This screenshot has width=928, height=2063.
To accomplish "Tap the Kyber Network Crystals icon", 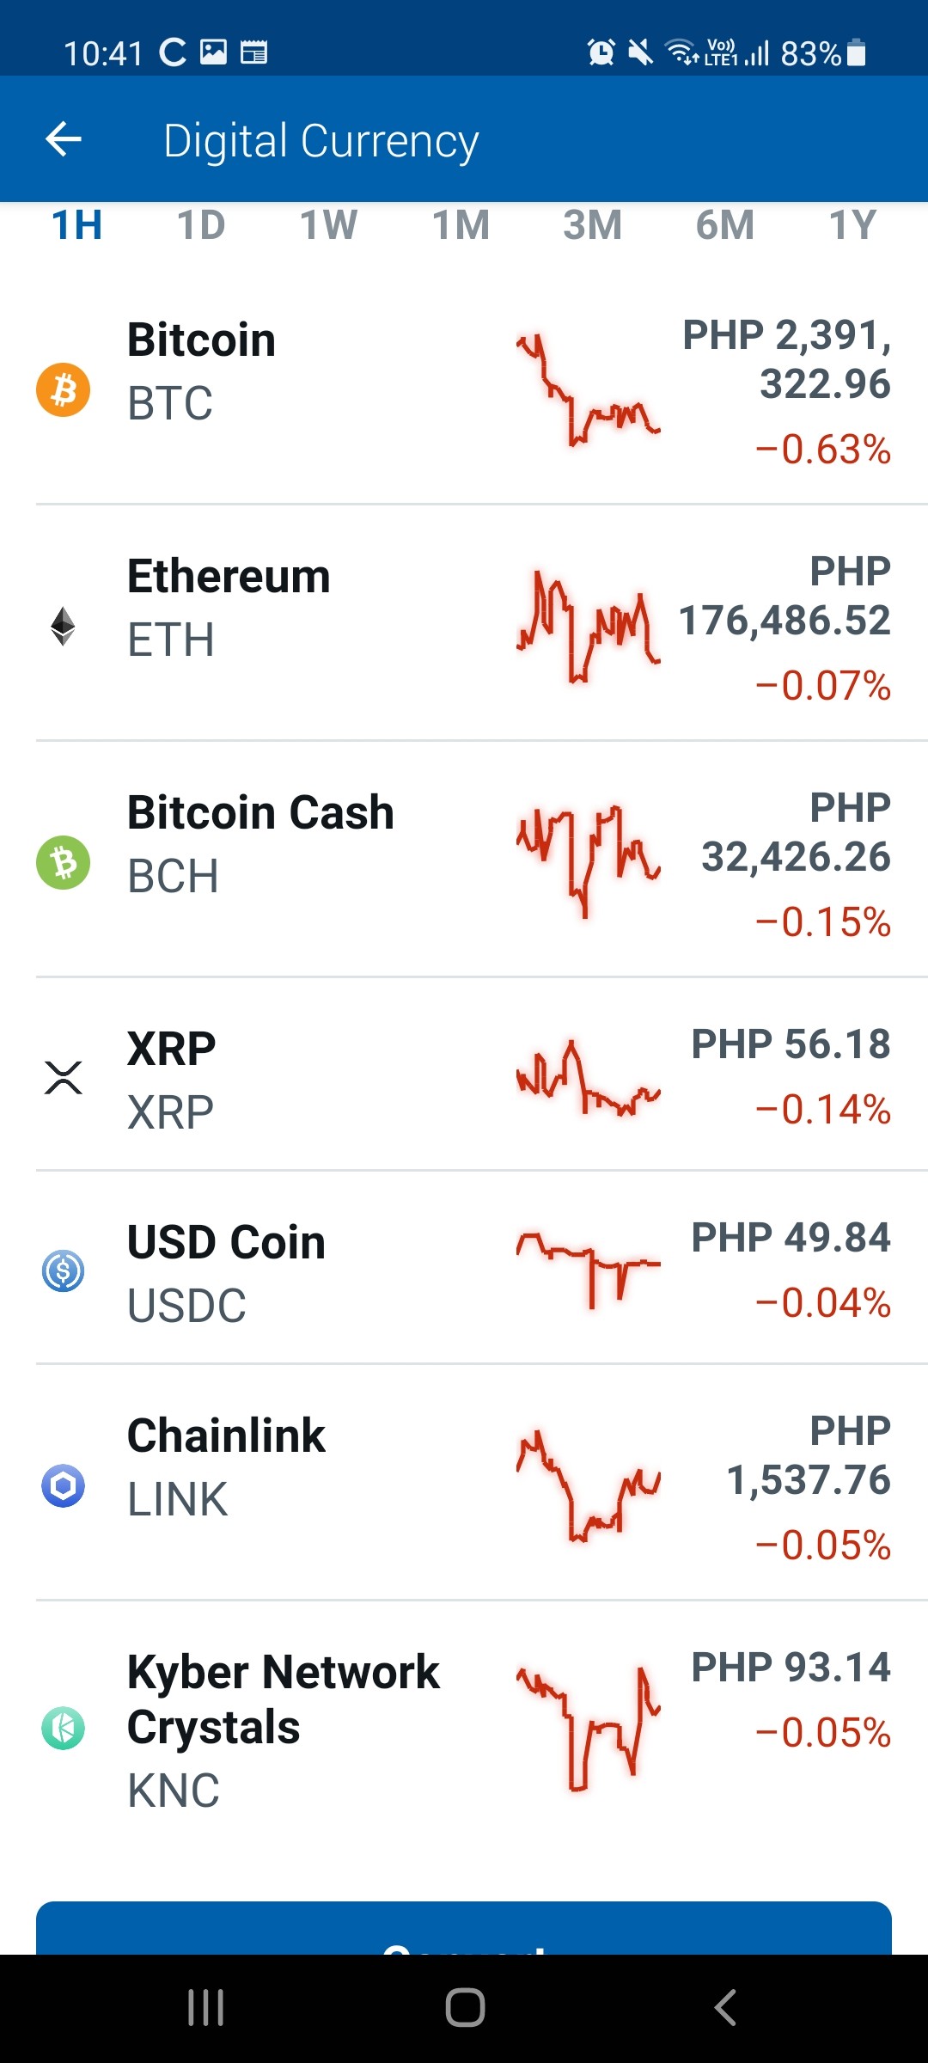I will [x=63, y=1728].
